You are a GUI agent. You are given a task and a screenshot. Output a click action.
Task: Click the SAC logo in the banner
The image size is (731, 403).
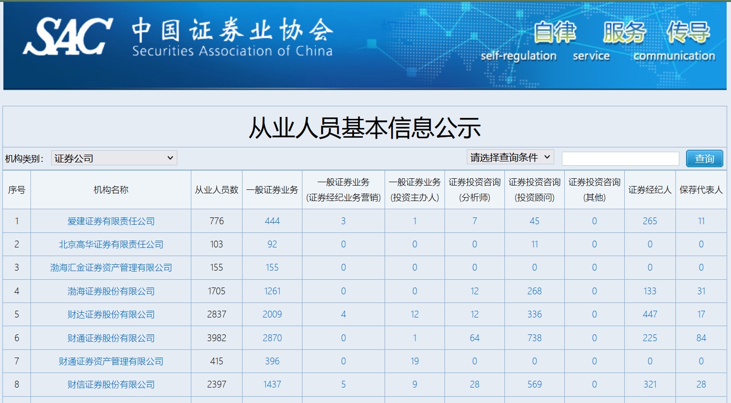click(x=68, y=36)
